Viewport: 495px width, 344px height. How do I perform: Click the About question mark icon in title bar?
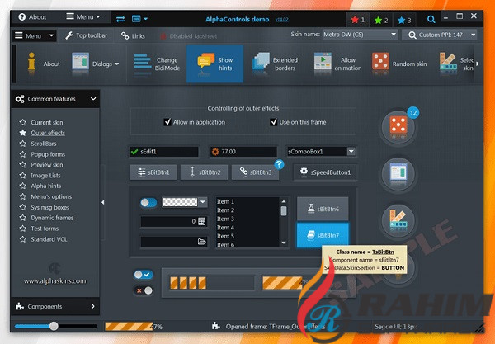(x=21, y=17)
